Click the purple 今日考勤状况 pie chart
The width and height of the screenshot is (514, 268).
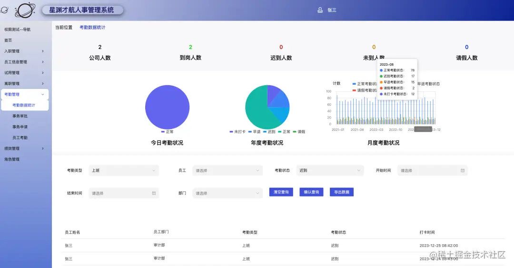[167, 107]
